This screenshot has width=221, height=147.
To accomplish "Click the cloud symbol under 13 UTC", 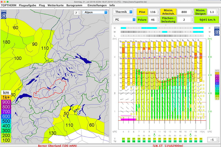I will [x=170, y=136].
